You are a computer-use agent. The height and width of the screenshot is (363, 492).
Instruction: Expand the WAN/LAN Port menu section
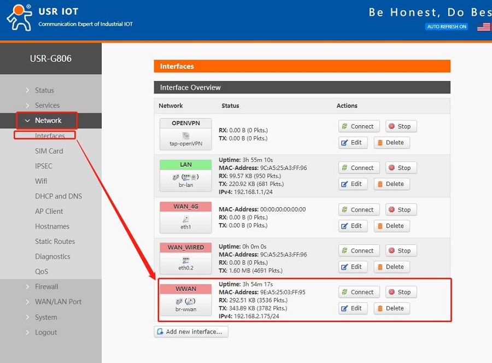[58, 302]
